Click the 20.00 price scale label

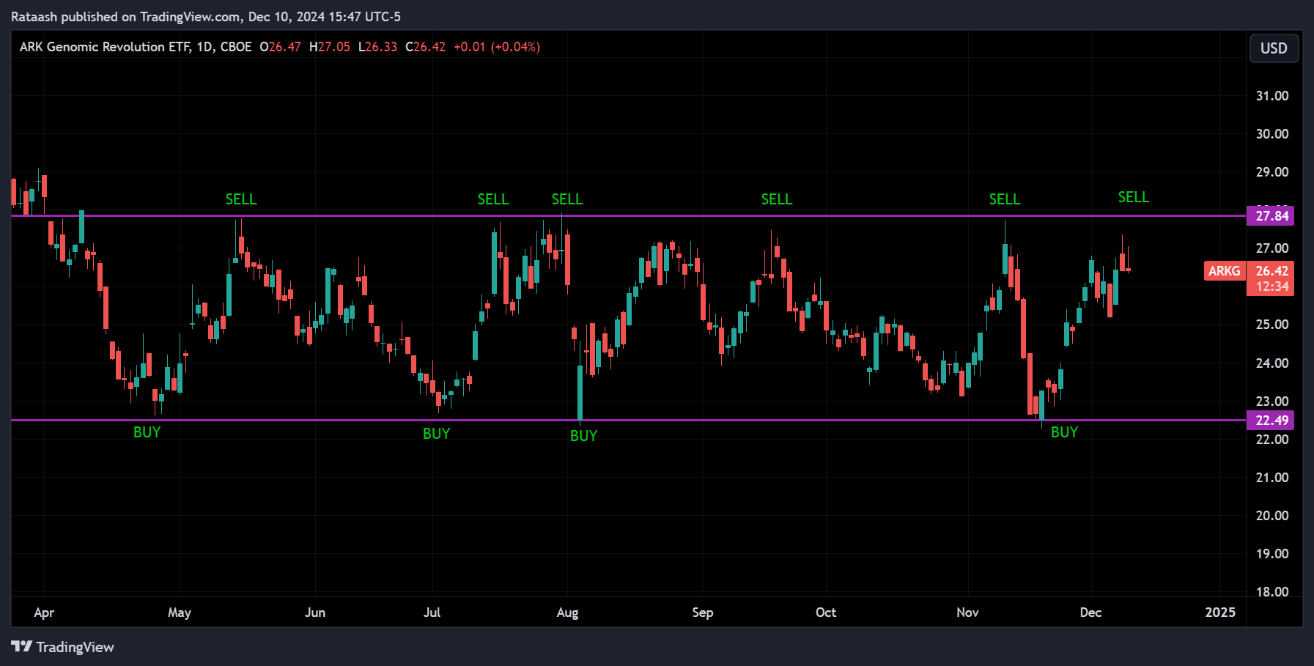1272,516
